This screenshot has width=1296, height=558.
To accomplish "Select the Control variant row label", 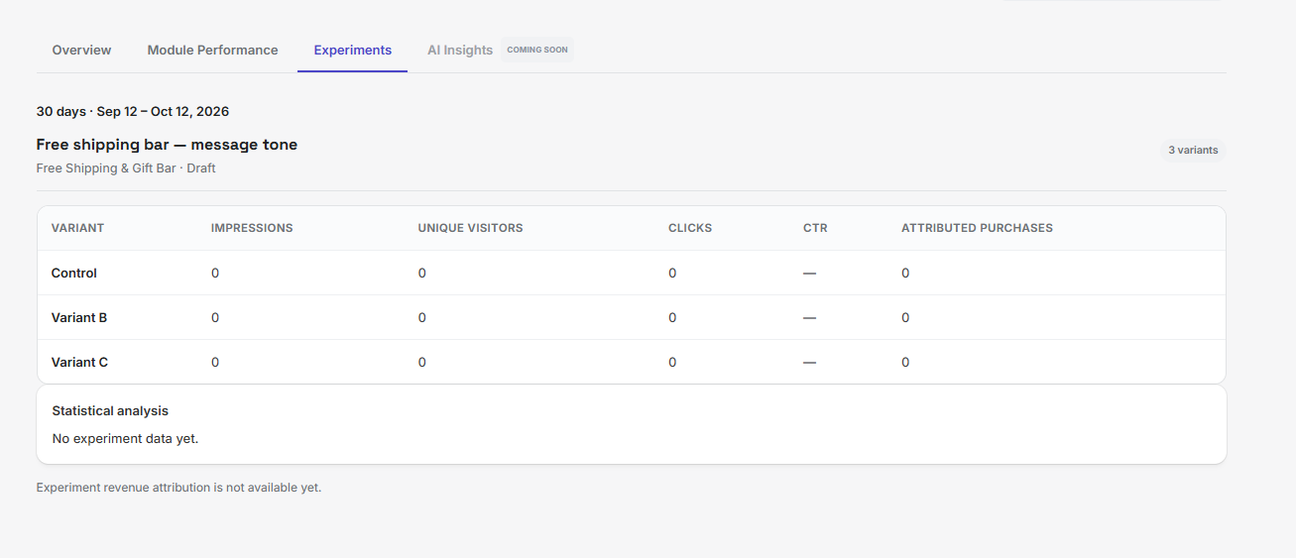I will coord(74,273).
